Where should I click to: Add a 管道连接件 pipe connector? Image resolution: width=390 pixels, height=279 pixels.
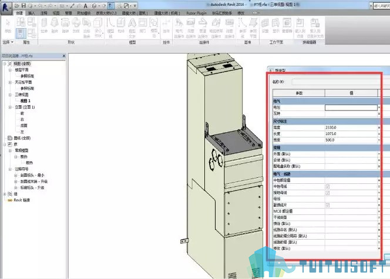tap(203, 28)
